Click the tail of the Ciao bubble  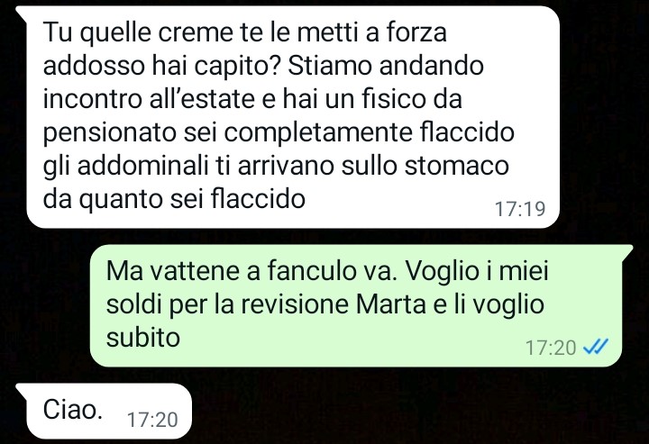(23, 391)
